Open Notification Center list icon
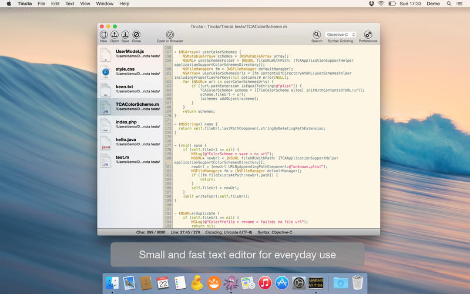The height and width of the screenshot is (294, 470). (459, 4)
